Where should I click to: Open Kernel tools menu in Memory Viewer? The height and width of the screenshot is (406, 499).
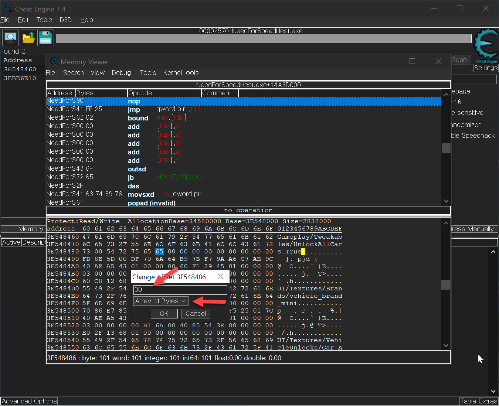tap(181, 73)
